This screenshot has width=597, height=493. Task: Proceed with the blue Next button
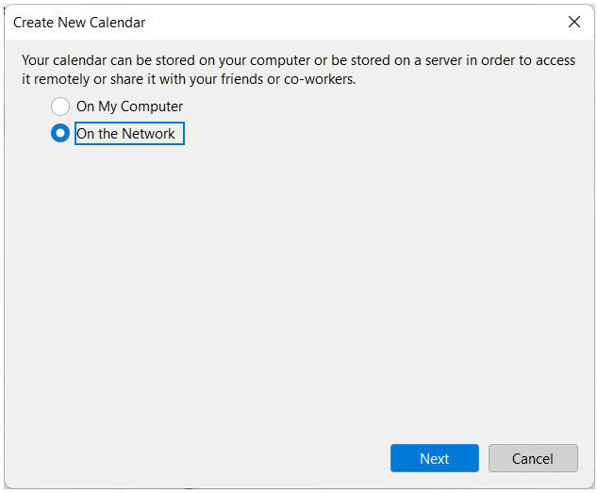435,458
